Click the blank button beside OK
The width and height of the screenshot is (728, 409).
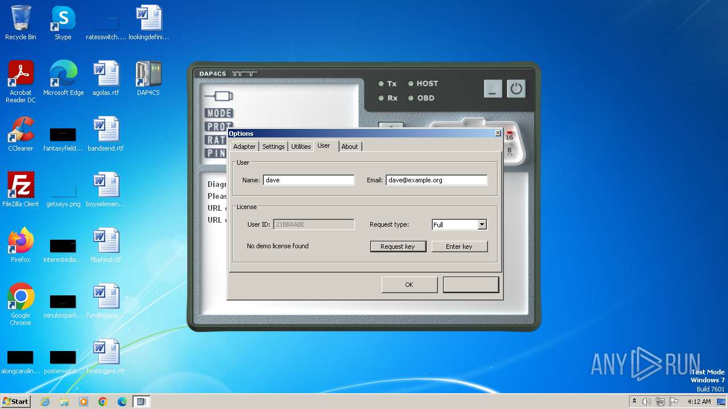471,285
